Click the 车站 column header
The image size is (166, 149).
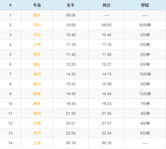click(37, 5)
